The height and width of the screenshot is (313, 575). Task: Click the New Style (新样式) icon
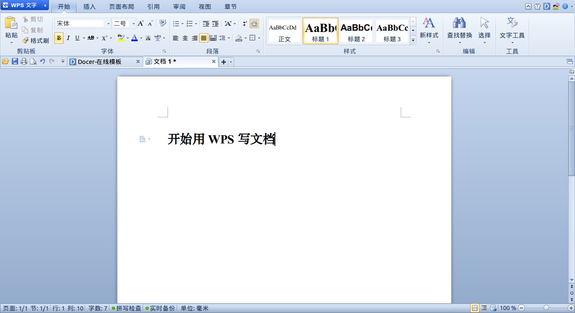tap(429, 23)
